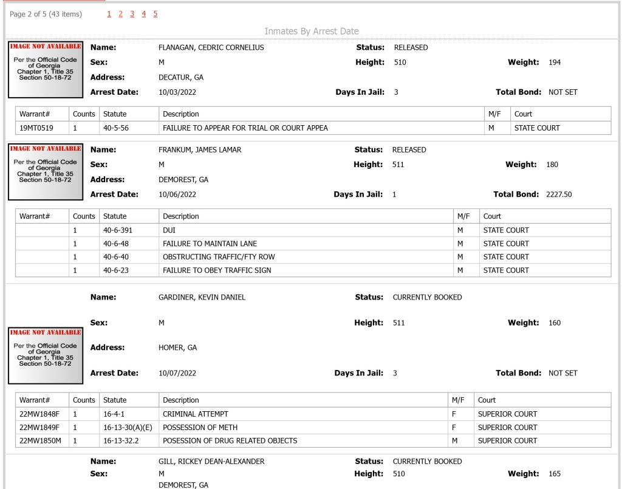Open page 2 pagination link

[x=121, y=15]
